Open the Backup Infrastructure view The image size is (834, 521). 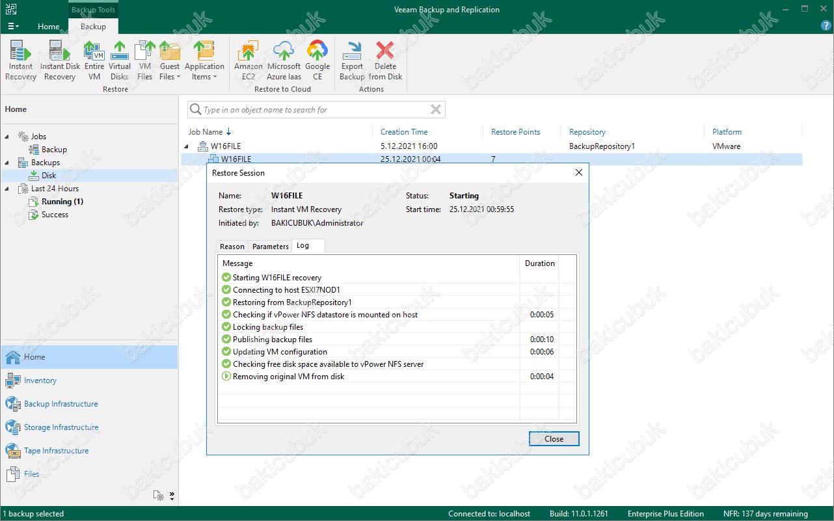pos(89,404)
